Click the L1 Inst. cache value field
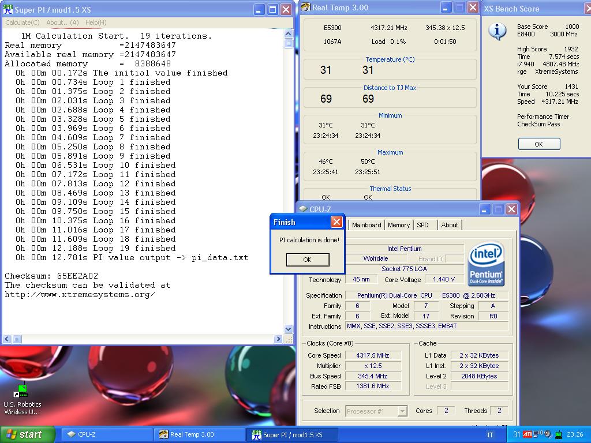591x443 pixels. [479, 366]
